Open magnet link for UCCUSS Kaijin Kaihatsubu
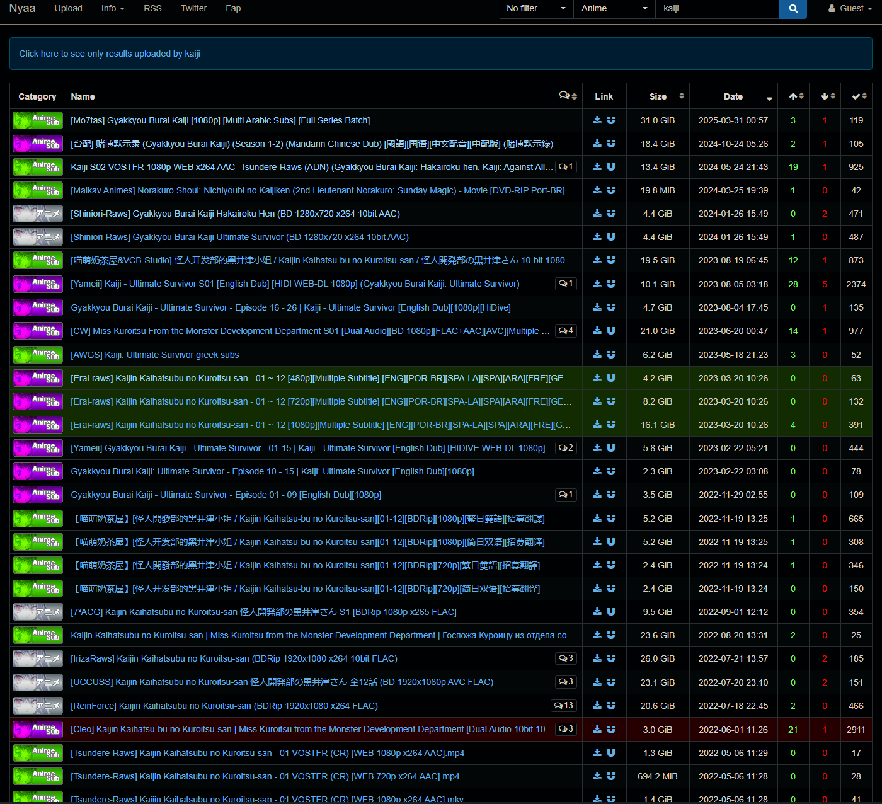The height and width of the screenshot is (804, 882). coord(611,682)
